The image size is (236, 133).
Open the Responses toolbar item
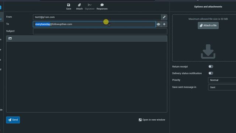tap(102, 7)
